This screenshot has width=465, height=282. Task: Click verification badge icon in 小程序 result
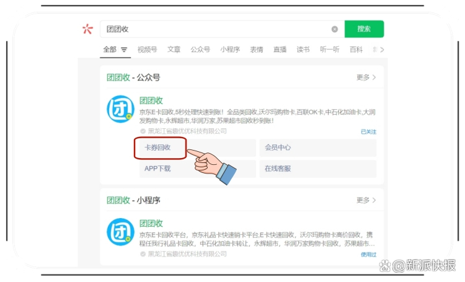tap(143, 254)
